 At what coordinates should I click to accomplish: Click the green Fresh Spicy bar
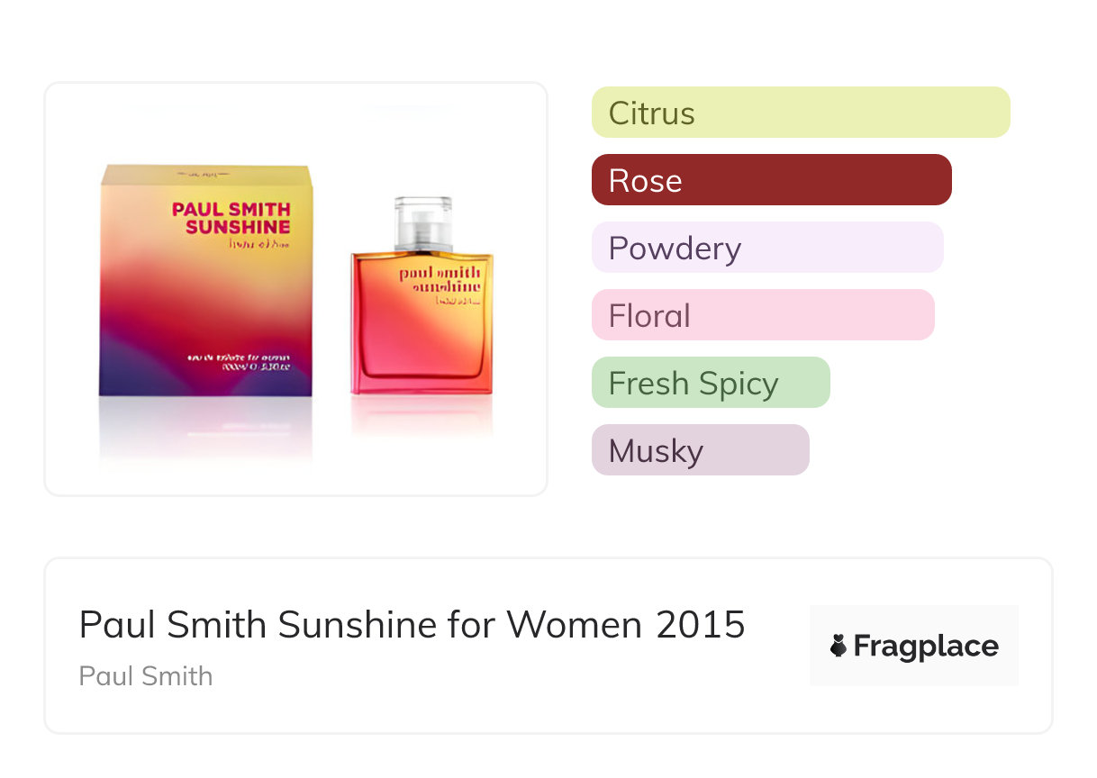pyautogui.click(x=710, y=383)
